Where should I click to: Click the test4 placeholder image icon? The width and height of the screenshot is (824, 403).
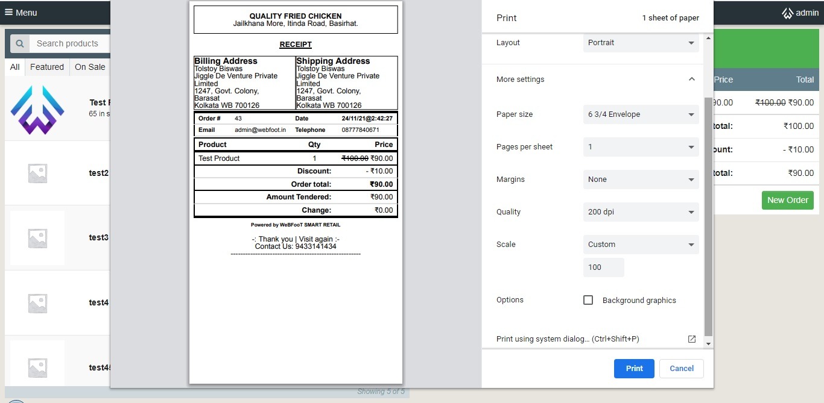37,303
